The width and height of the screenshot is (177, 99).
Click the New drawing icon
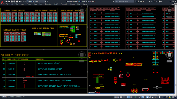point(6,1)
